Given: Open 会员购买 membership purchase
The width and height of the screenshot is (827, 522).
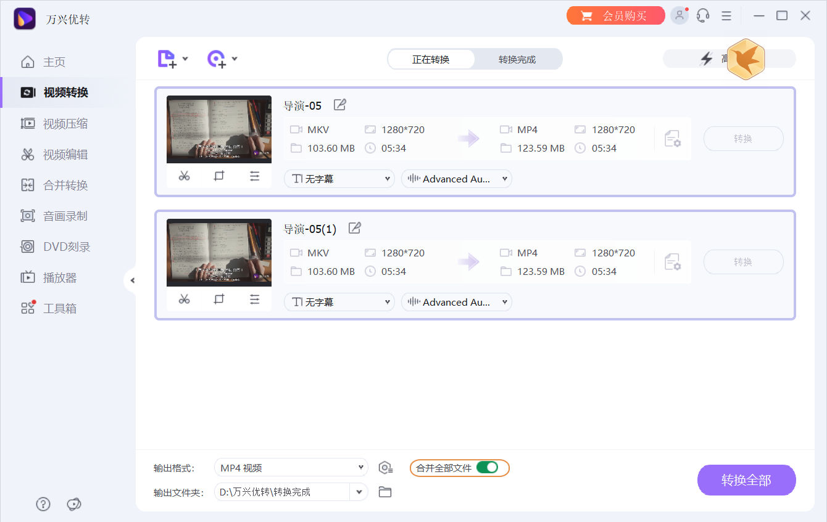Looking at the screenshot, I should point(615,15).
